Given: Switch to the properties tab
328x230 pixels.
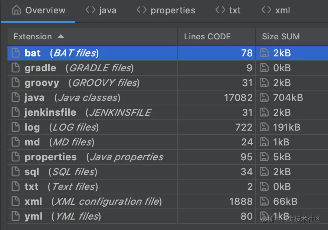Looking at the screenshot, I should [x=166, y=10].
